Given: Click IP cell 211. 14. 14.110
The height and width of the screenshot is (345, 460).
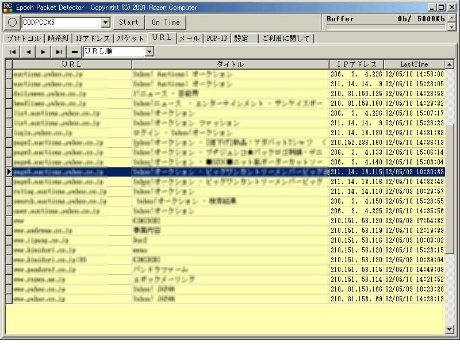Looking at the screenshot, I should coord(356,191).
